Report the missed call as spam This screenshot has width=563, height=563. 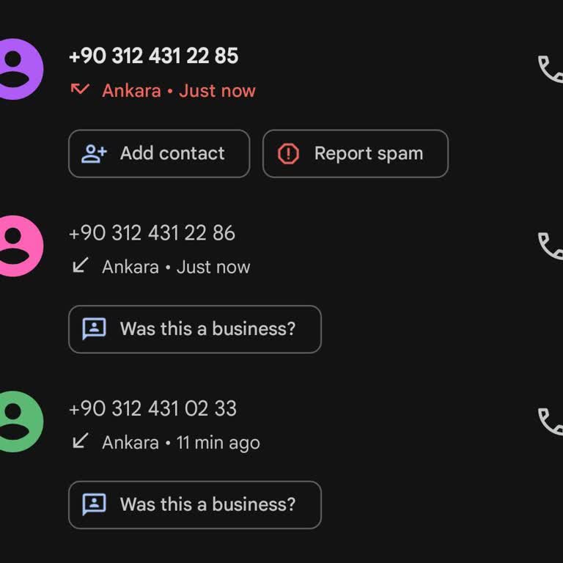(x=355, y=153)
